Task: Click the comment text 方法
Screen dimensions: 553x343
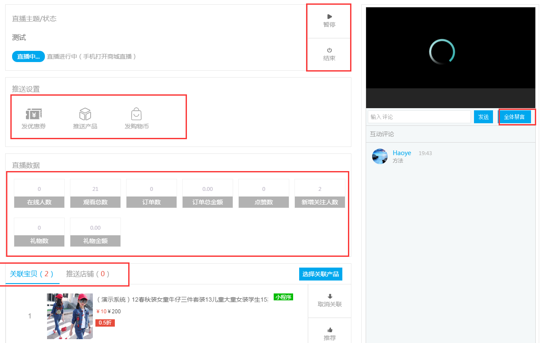Action: (x=398, y=161)
